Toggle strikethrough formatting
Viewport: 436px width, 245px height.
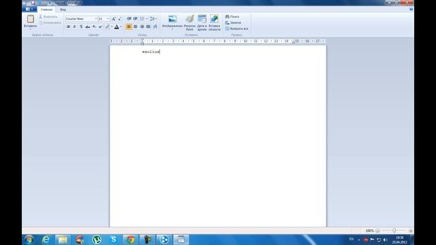[x=88, y=27]
